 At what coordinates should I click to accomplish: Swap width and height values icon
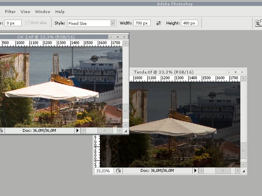tap(158, 23)
